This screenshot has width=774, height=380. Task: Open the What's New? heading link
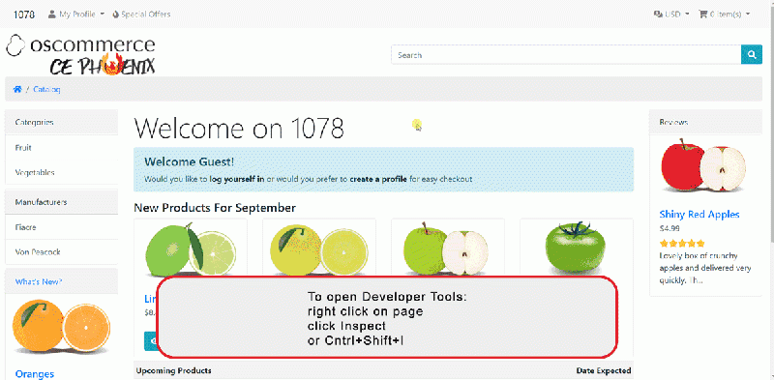click(39, 281)
